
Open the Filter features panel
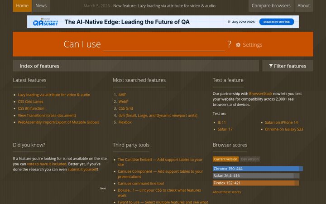click(x=288, y=66)
